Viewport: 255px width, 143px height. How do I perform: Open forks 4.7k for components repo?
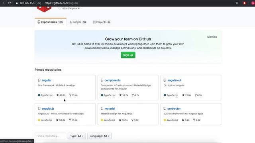[x=135, y=95]
